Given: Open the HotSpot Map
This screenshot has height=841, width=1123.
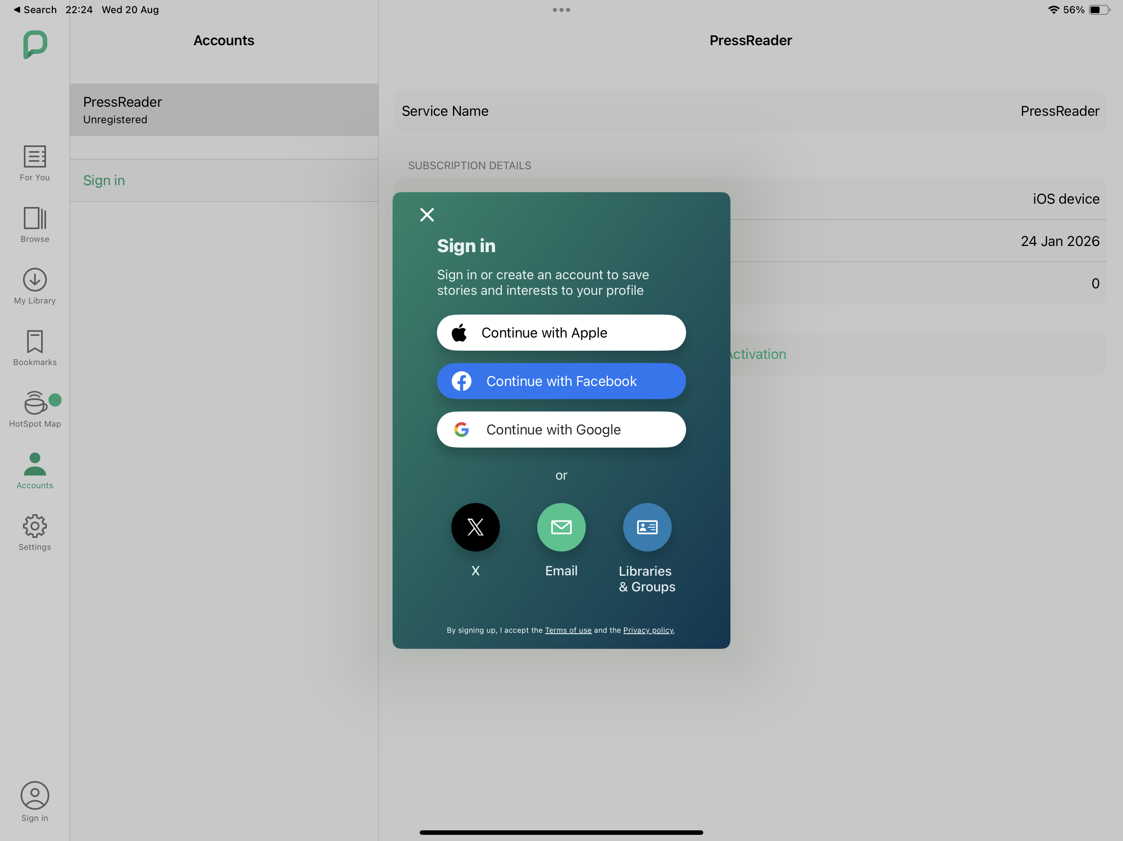Looking at the screenshot, I should coord(35,409).
